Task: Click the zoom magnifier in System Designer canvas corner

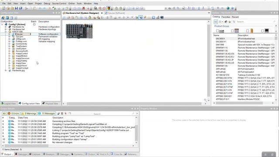Action: coord(205,100)
